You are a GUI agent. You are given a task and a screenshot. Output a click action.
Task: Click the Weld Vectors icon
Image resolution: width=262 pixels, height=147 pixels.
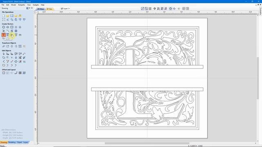coord(4,58)
